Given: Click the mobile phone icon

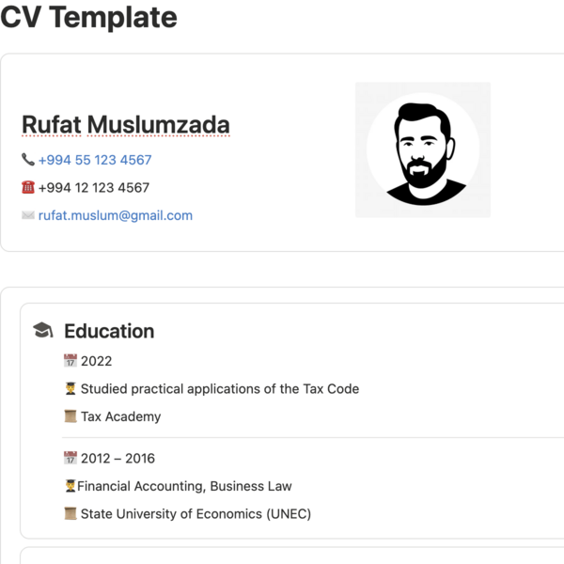Looking at the screenshot, I should click(x=28, y=160).
